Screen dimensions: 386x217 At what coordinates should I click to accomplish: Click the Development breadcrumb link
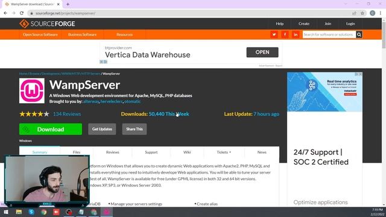click(51, 74)
